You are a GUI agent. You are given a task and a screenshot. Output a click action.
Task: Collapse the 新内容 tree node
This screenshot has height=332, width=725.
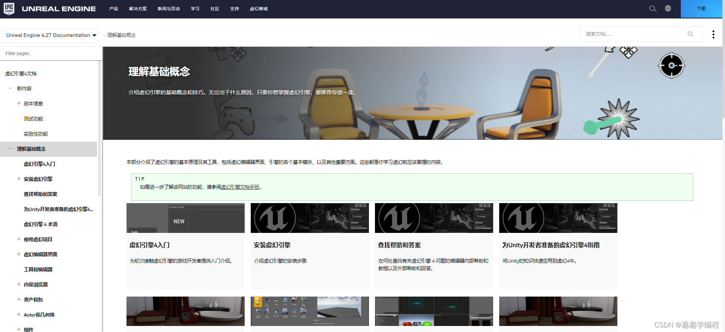10,88
